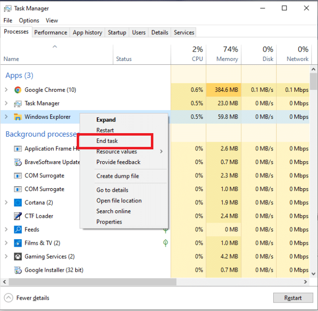Switch to the Services tab

tap(184, 32)
